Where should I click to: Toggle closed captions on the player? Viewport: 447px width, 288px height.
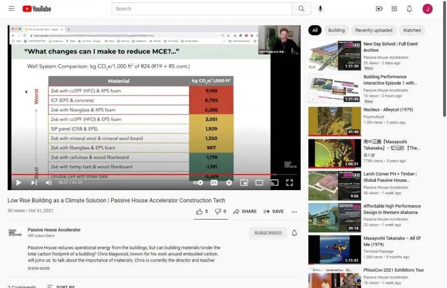tap(214, 183)
